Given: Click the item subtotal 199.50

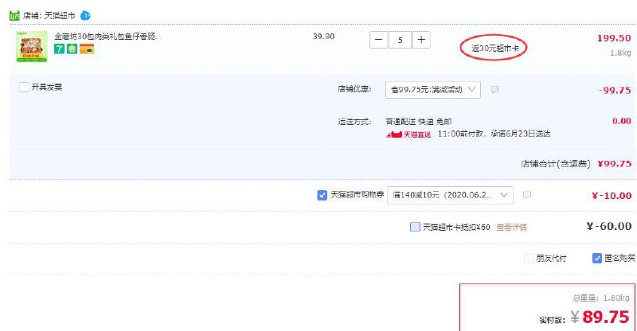Looking at the screenshot, I should (x=614, y=38).
